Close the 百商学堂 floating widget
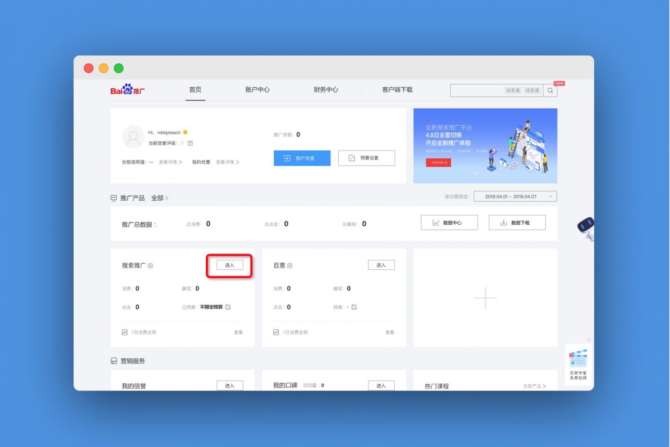670x447 pixels. click(589, 340)
